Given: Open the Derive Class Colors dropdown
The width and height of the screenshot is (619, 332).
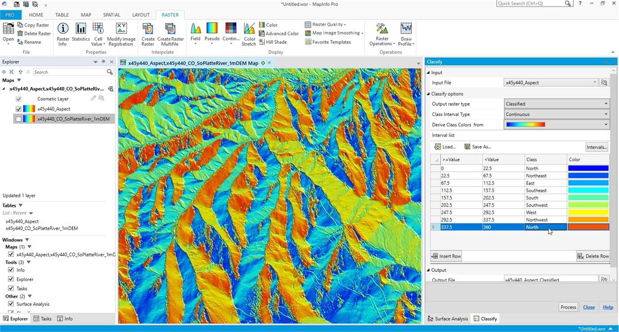Looking at the screenshot, I should pyautogui.click(x=557, y=125).
